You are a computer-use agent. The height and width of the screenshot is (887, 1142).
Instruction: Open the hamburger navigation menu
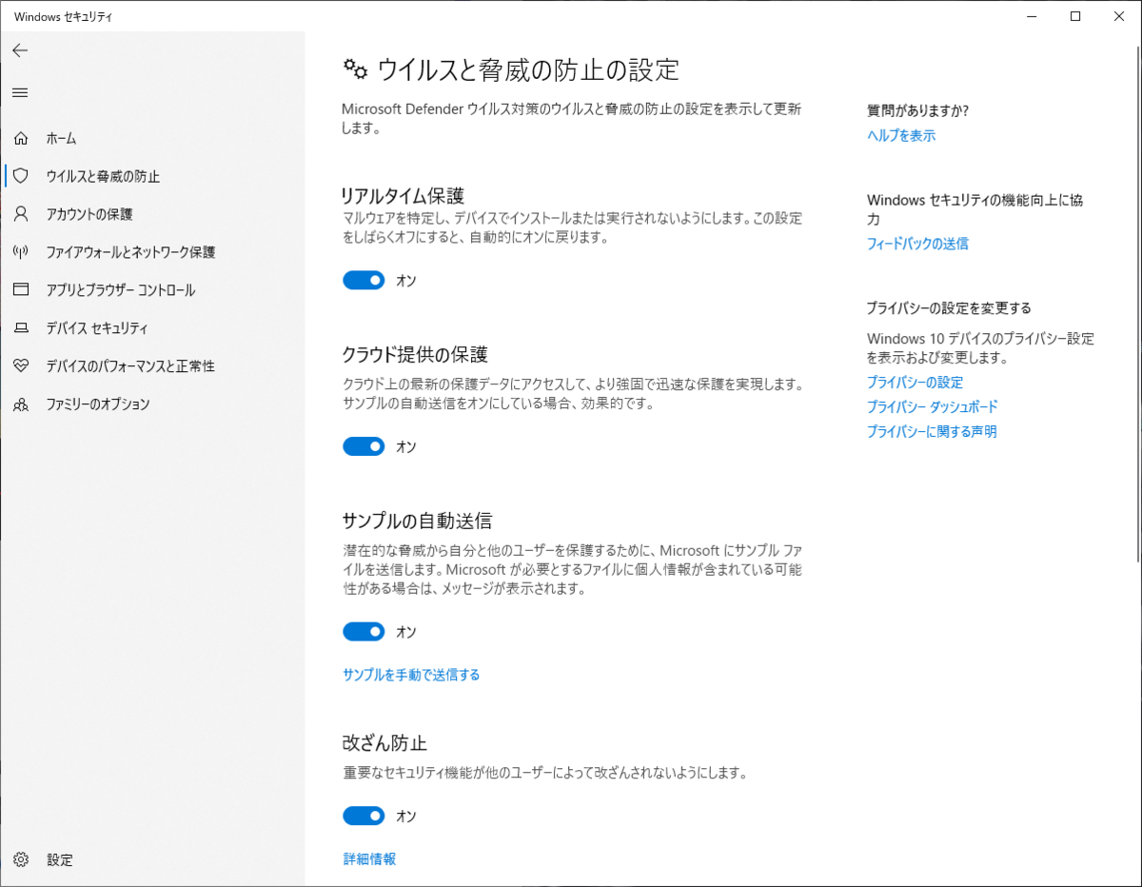pyautogui.click(x=20, y=92)
